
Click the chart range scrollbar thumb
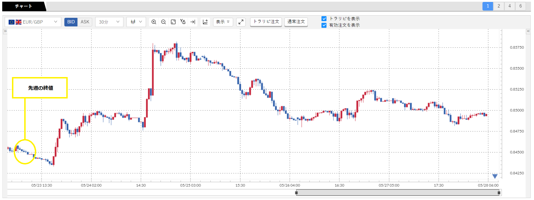pos(398,192)
